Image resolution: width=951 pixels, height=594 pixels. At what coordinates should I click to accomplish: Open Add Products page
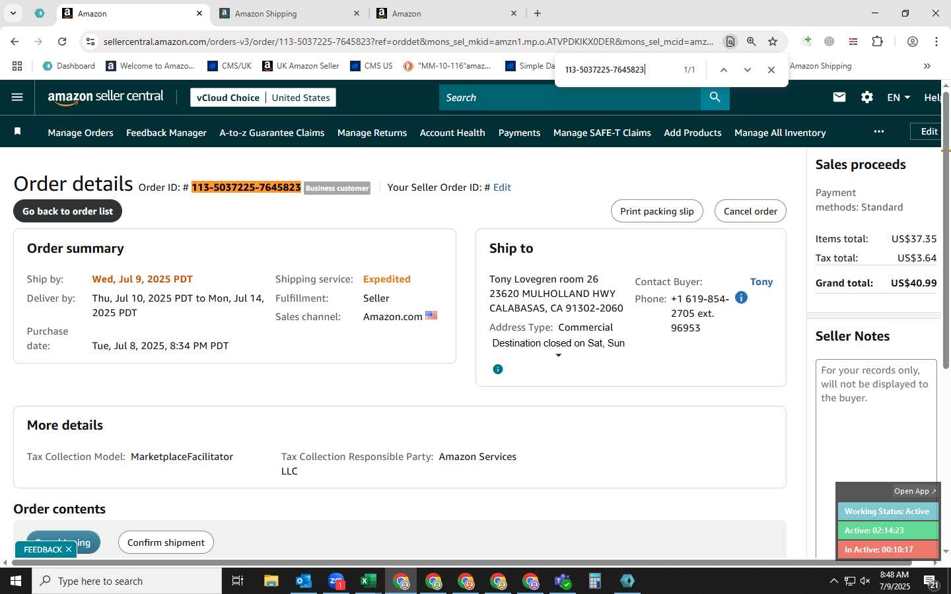(x=693, y=133)
